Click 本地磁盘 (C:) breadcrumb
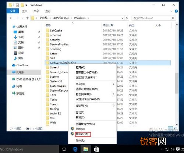Viewport: 184px width, 153px height. pos(61,18)
